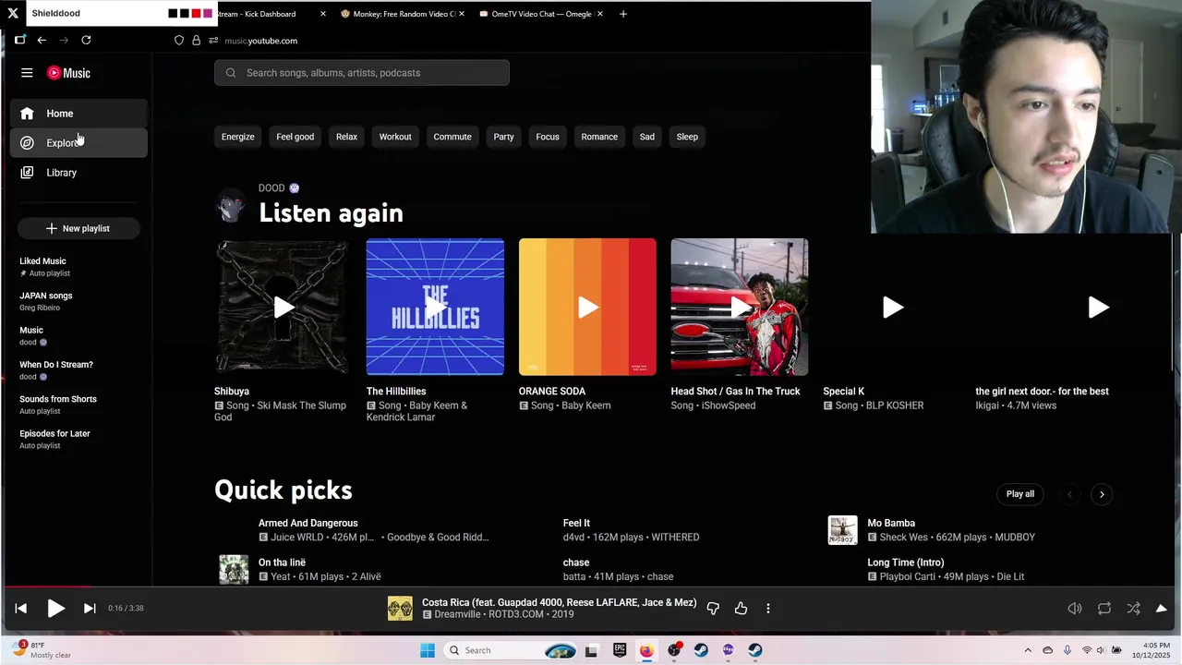
Task: Play the Shibuya song thumbnail
Action: click(x=283, y=307)
